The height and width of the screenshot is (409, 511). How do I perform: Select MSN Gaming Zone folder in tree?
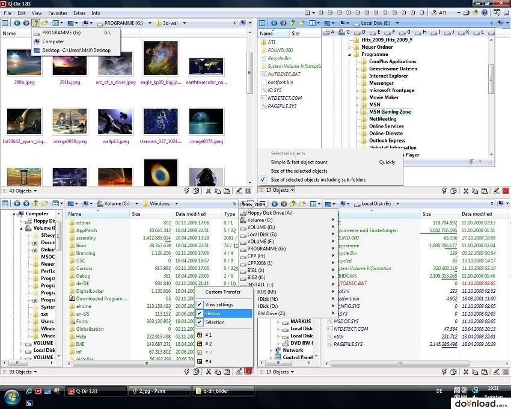pyautogui.click(x=390, y=111)
